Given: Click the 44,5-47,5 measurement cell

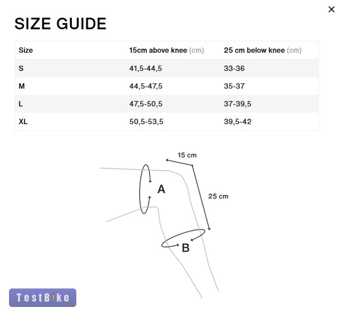Looking at the screenshot, I should pyautogui.click(x=146, y=86).
